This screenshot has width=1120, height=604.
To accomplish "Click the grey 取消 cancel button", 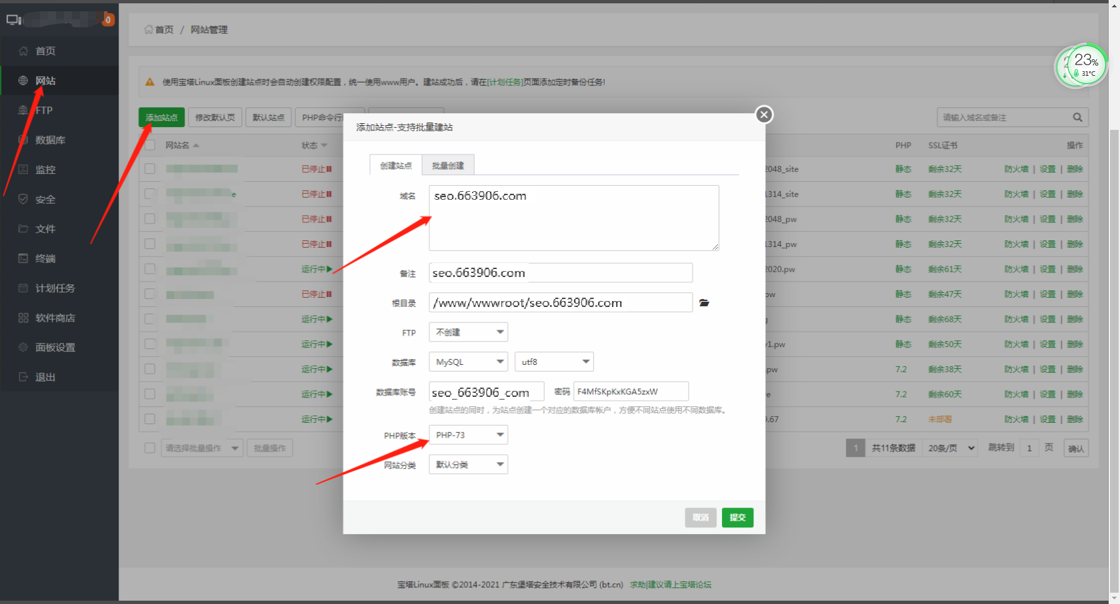I will pos(700,517).
